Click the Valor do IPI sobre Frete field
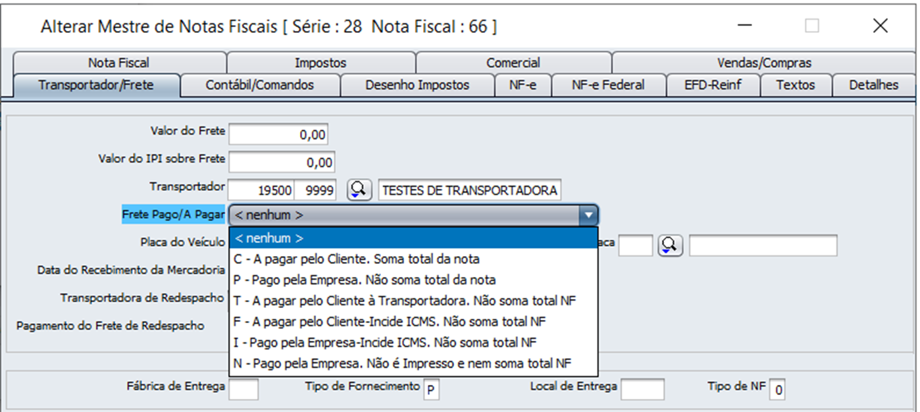Screen dimensions: 920x412 click(281, 161)
